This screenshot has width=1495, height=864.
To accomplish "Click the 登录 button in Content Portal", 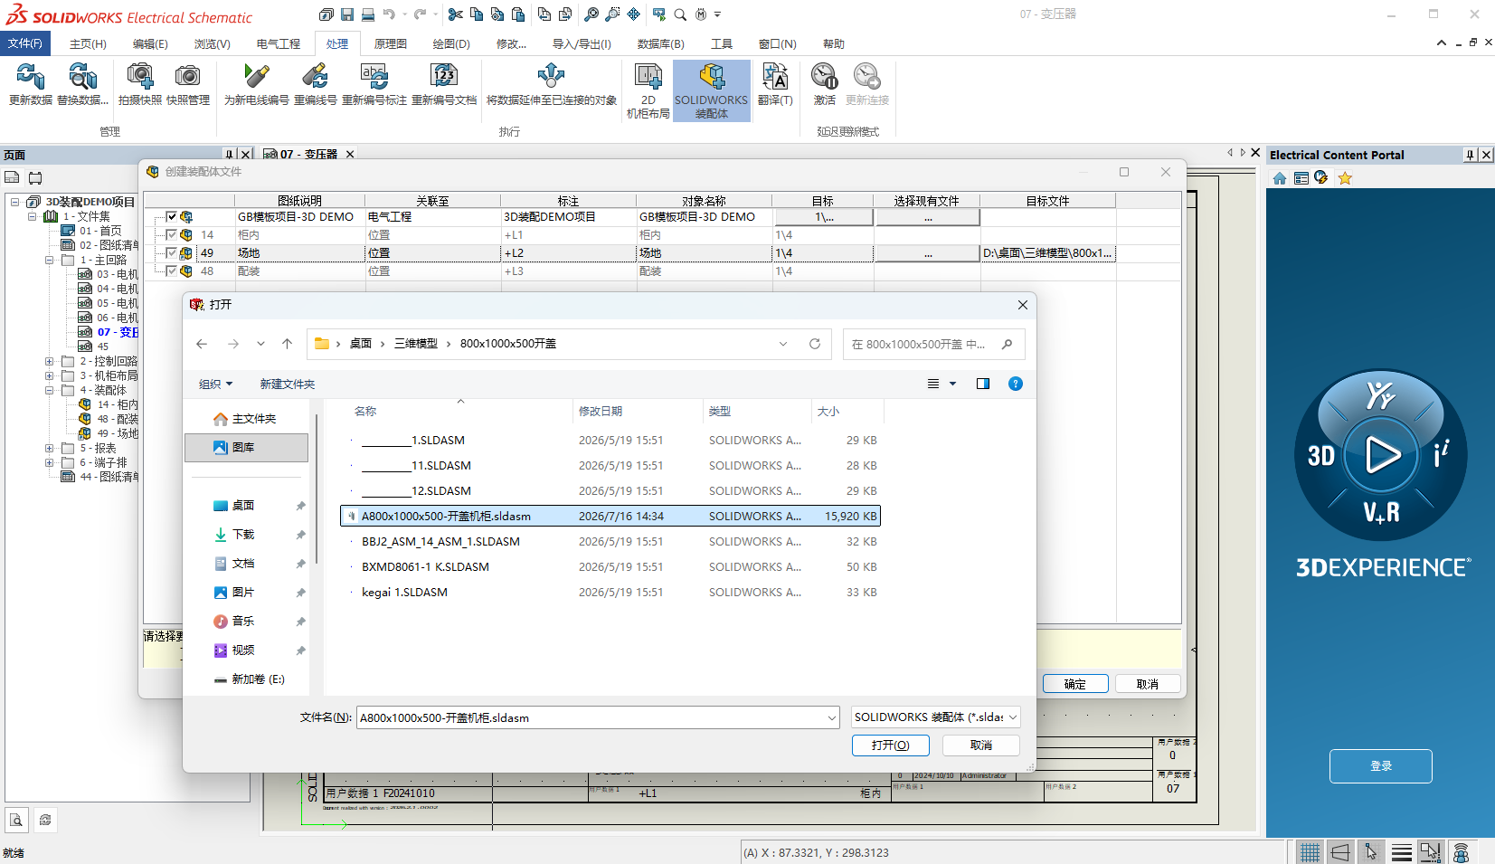I will point(1381,766).
